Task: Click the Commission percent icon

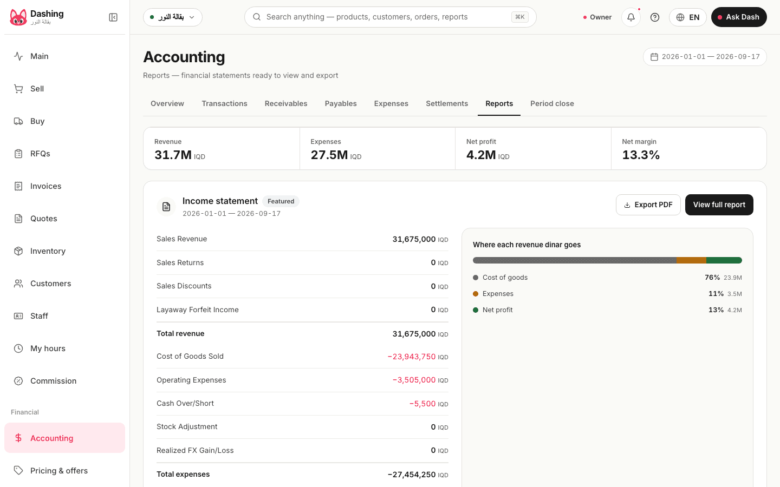Action: [18, 381]
